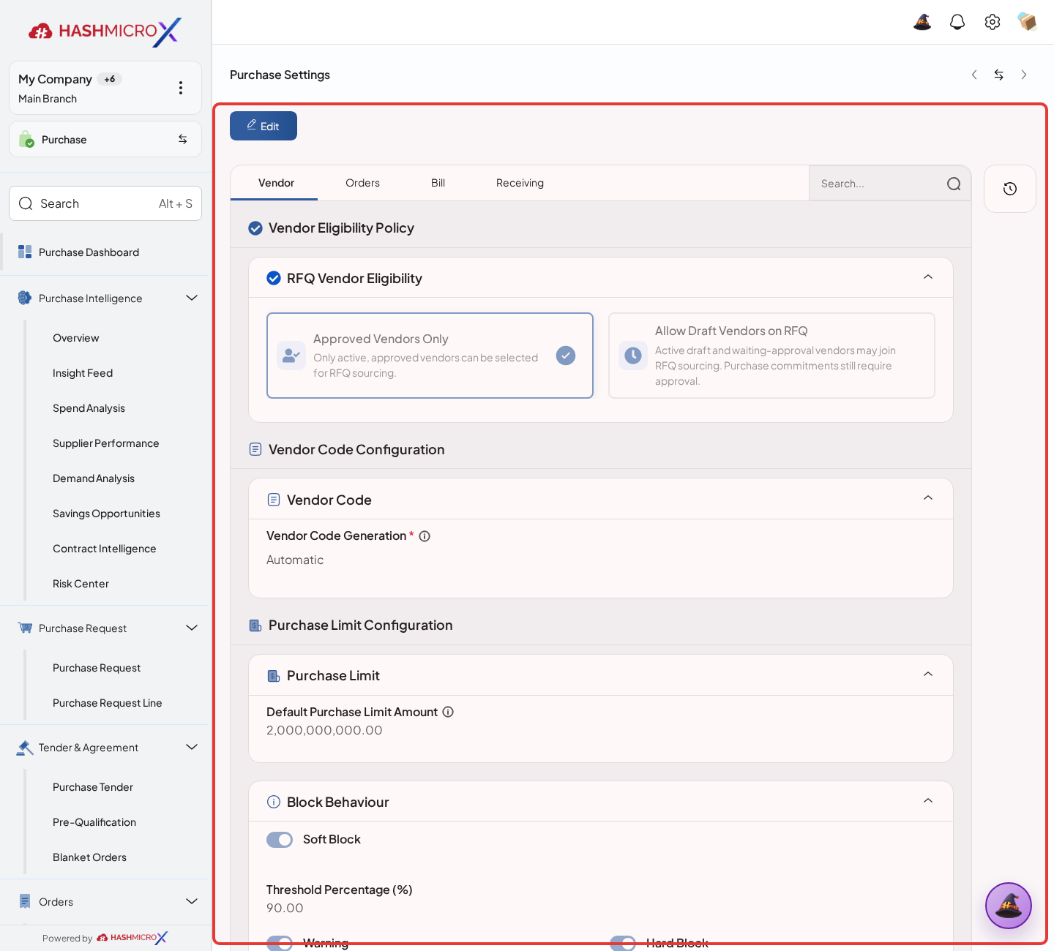The image size is (1054, 951).
Task: Open Supplier Performance page
Action: click(x=105, y=443)
